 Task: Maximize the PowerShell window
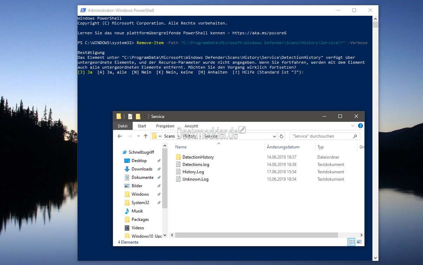[354, 11]
